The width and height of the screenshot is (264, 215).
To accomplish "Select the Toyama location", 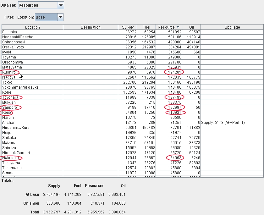I will (x=9, y=57).
